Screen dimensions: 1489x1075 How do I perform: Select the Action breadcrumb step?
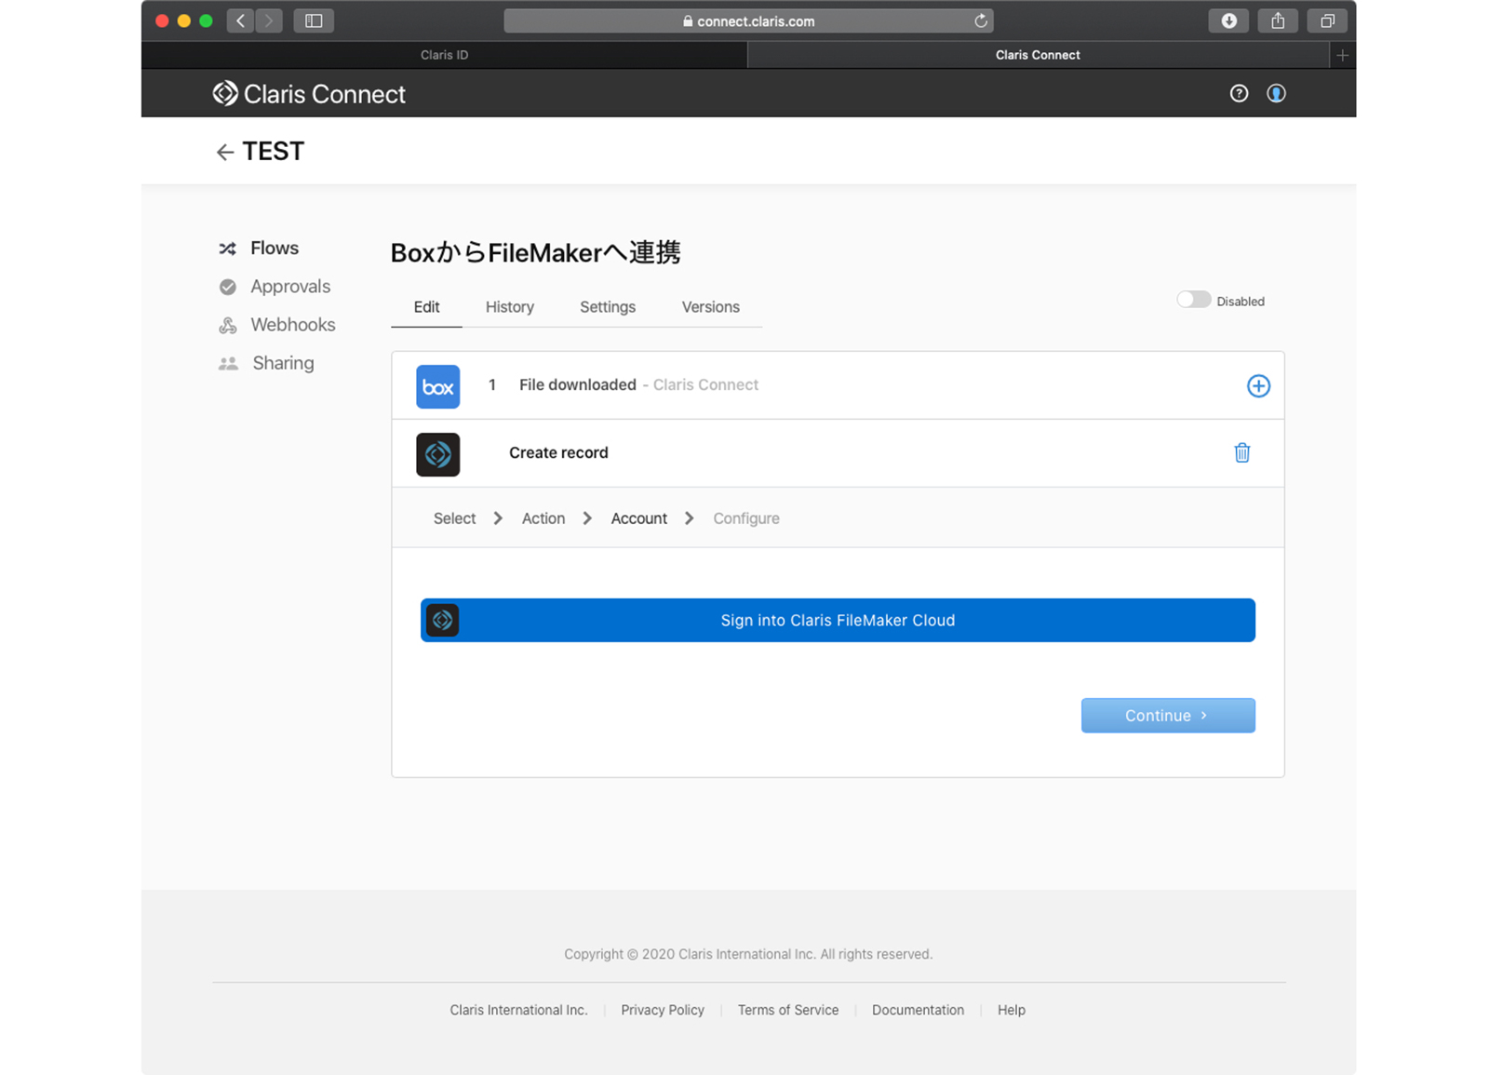pyautogui.click(x=543, y=518)
